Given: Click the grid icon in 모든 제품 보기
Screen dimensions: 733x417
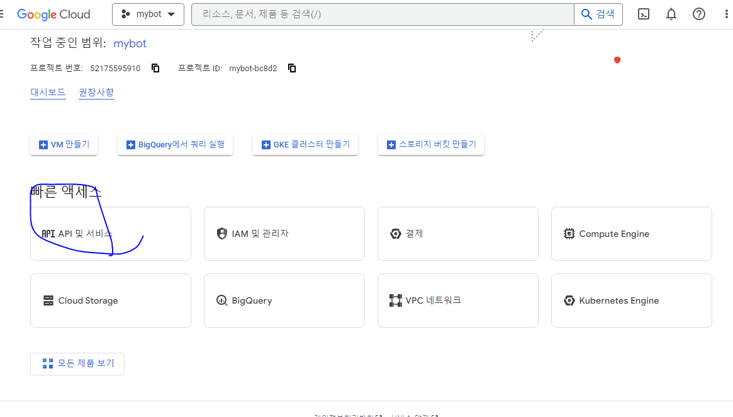Looking at the screenshot, I should 48,363.
